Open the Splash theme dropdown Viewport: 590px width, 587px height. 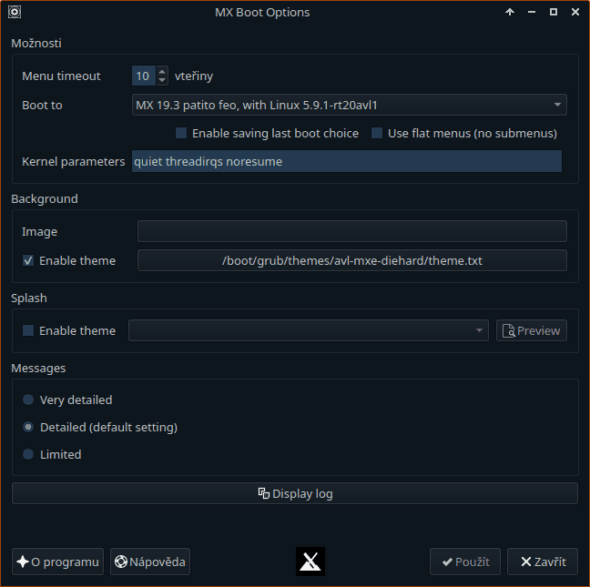pos(309,330)
